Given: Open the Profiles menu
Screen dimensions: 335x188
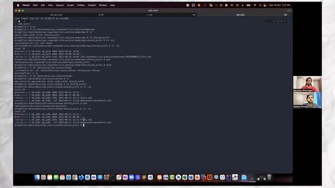Looking at the screenshot, I should coord(81,5).
